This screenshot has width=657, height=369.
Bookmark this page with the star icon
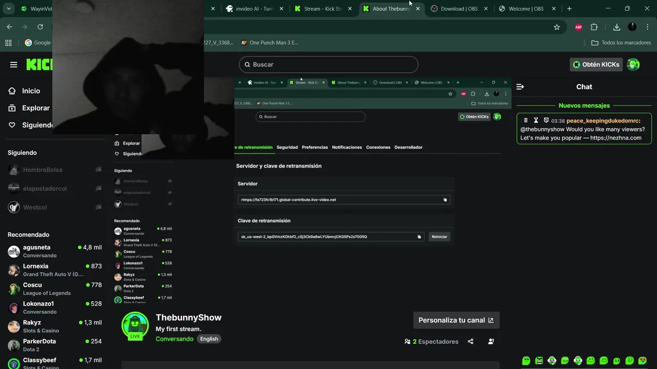(557, 27)
